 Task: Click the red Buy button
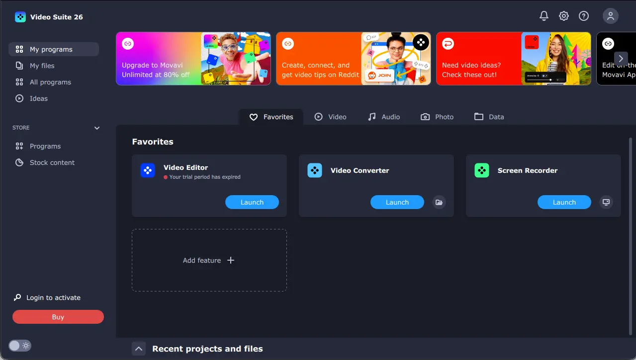[x=58, y=316]
